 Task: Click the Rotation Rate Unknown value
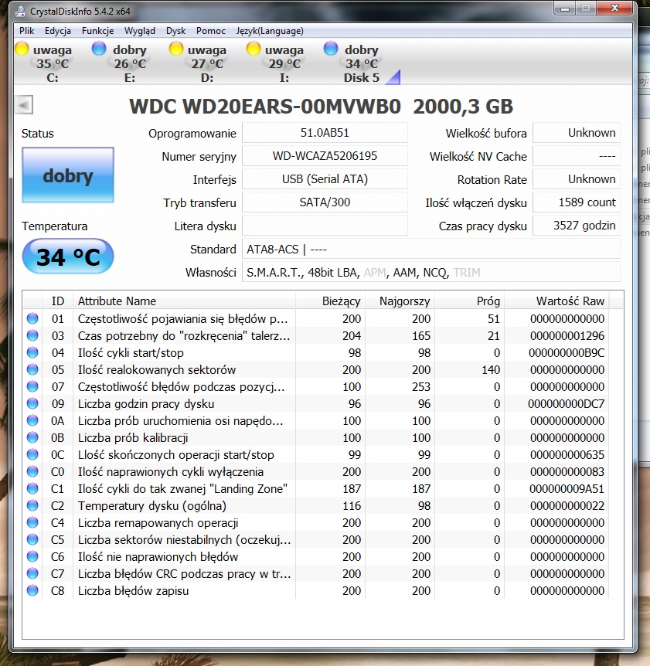[577, 179]
